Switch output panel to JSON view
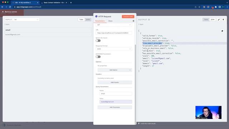229x129 pixels. click(213, 19)
